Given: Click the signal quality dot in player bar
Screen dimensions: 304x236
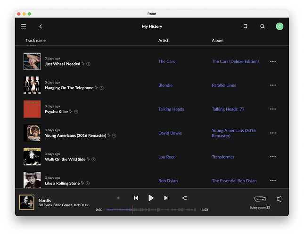Looking at the screenshot, I should point(118,198).
